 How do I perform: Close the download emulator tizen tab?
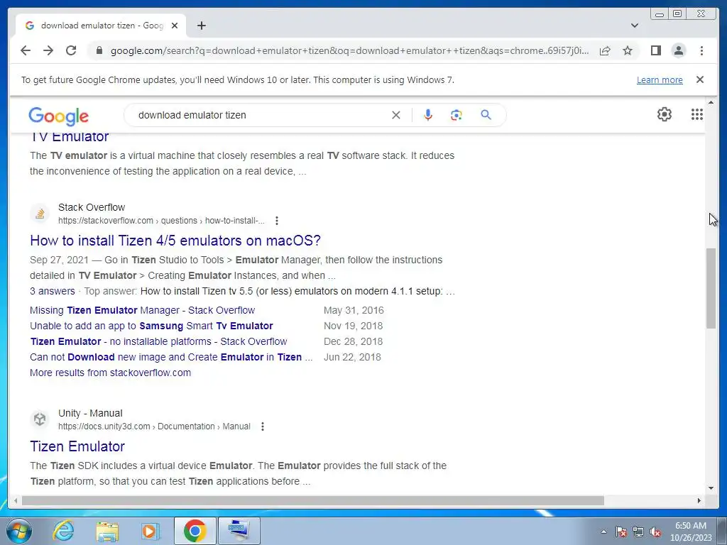175,26
